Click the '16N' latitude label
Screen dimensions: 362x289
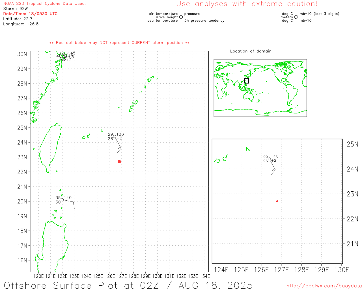click(22, 260)
